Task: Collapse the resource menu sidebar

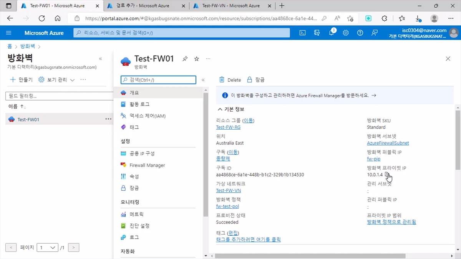Action: 203,80
